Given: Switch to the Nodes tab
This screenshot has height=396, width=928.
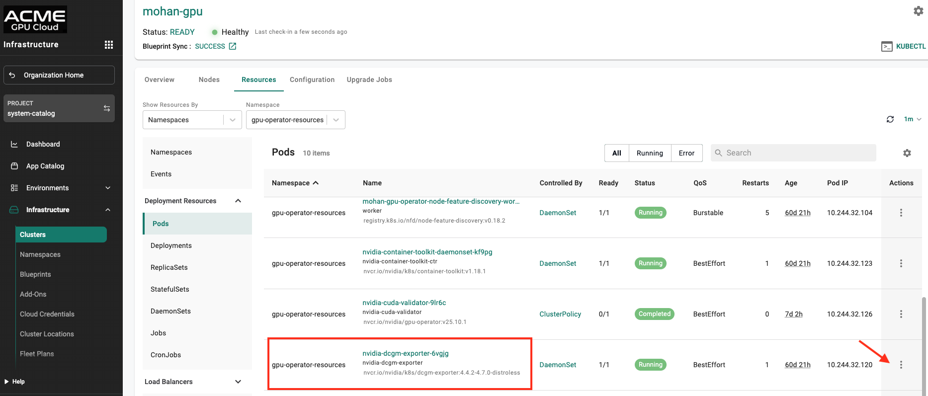Looking at the screenshot, I should pyautogui.click(x=209, y=79).
